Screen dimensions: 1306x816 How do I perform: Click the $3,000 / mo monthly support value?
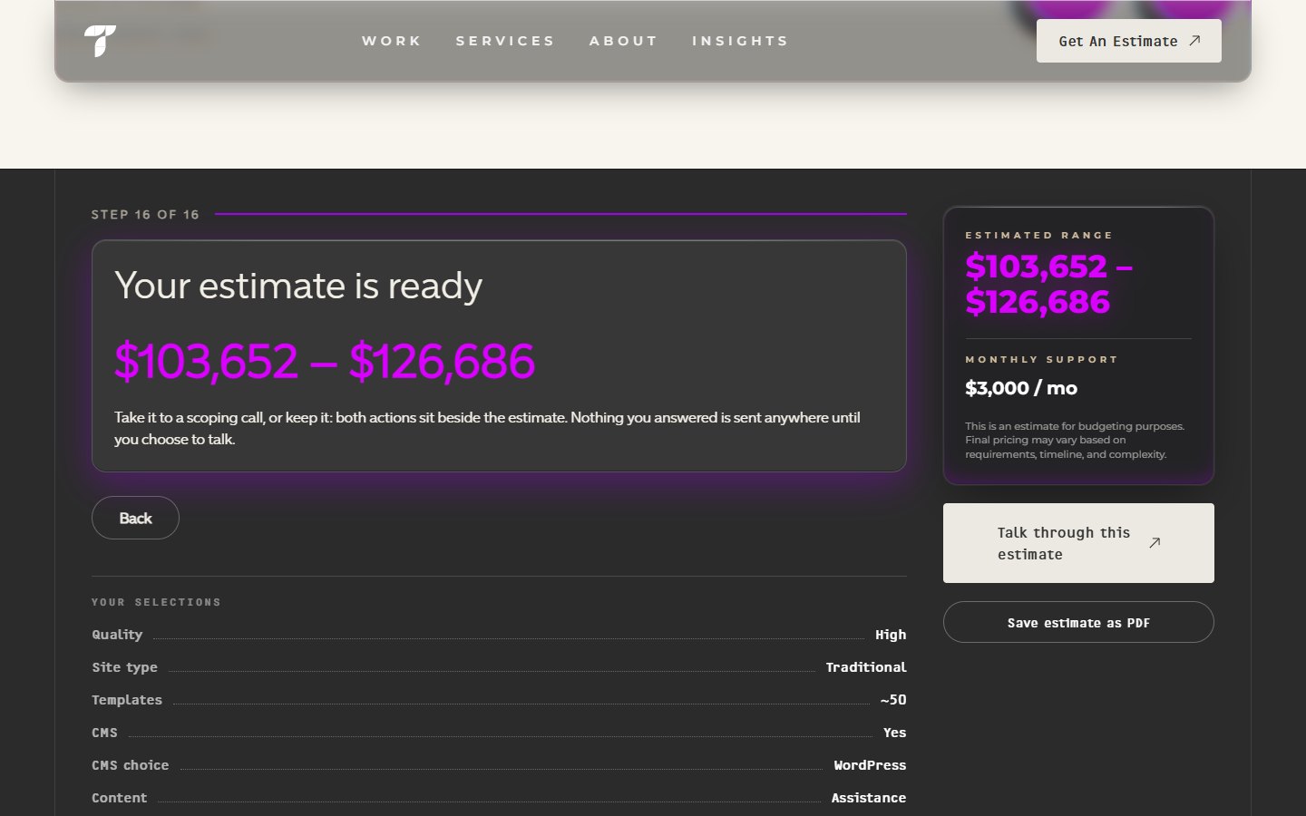[1021, 388]
